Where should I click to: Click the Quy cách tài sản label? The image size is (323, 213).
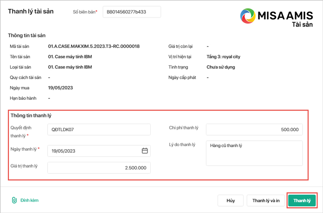(x=26, y=77)
